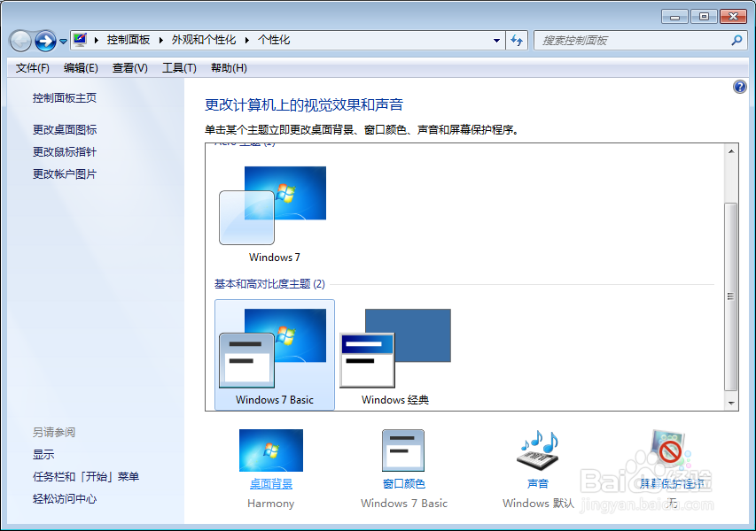Click the theme list scroll down arrow
This screenshot has height=531, width=756.
(x=731, y=403)
